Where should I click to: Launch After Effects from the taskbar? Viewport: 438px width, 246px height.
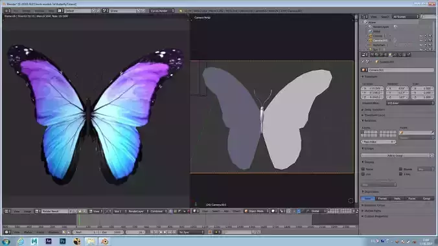49,241
